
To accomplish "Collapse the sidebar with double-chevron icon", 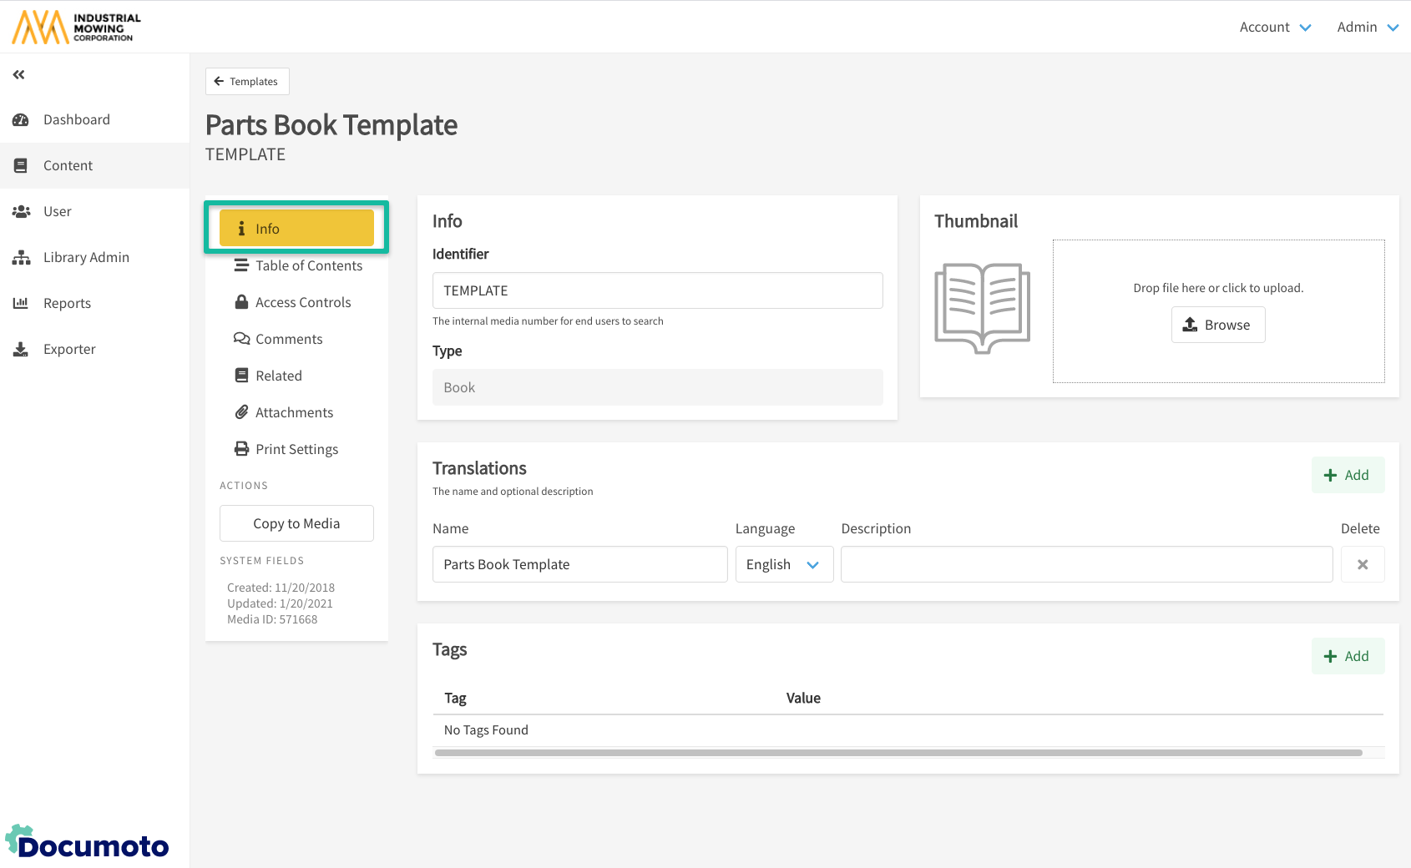I will point(18,75).
